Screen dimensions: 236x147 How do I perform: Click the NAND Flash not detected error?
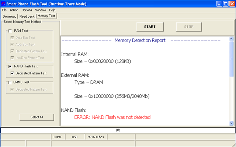pyautogui.click(x=113, y=117)
